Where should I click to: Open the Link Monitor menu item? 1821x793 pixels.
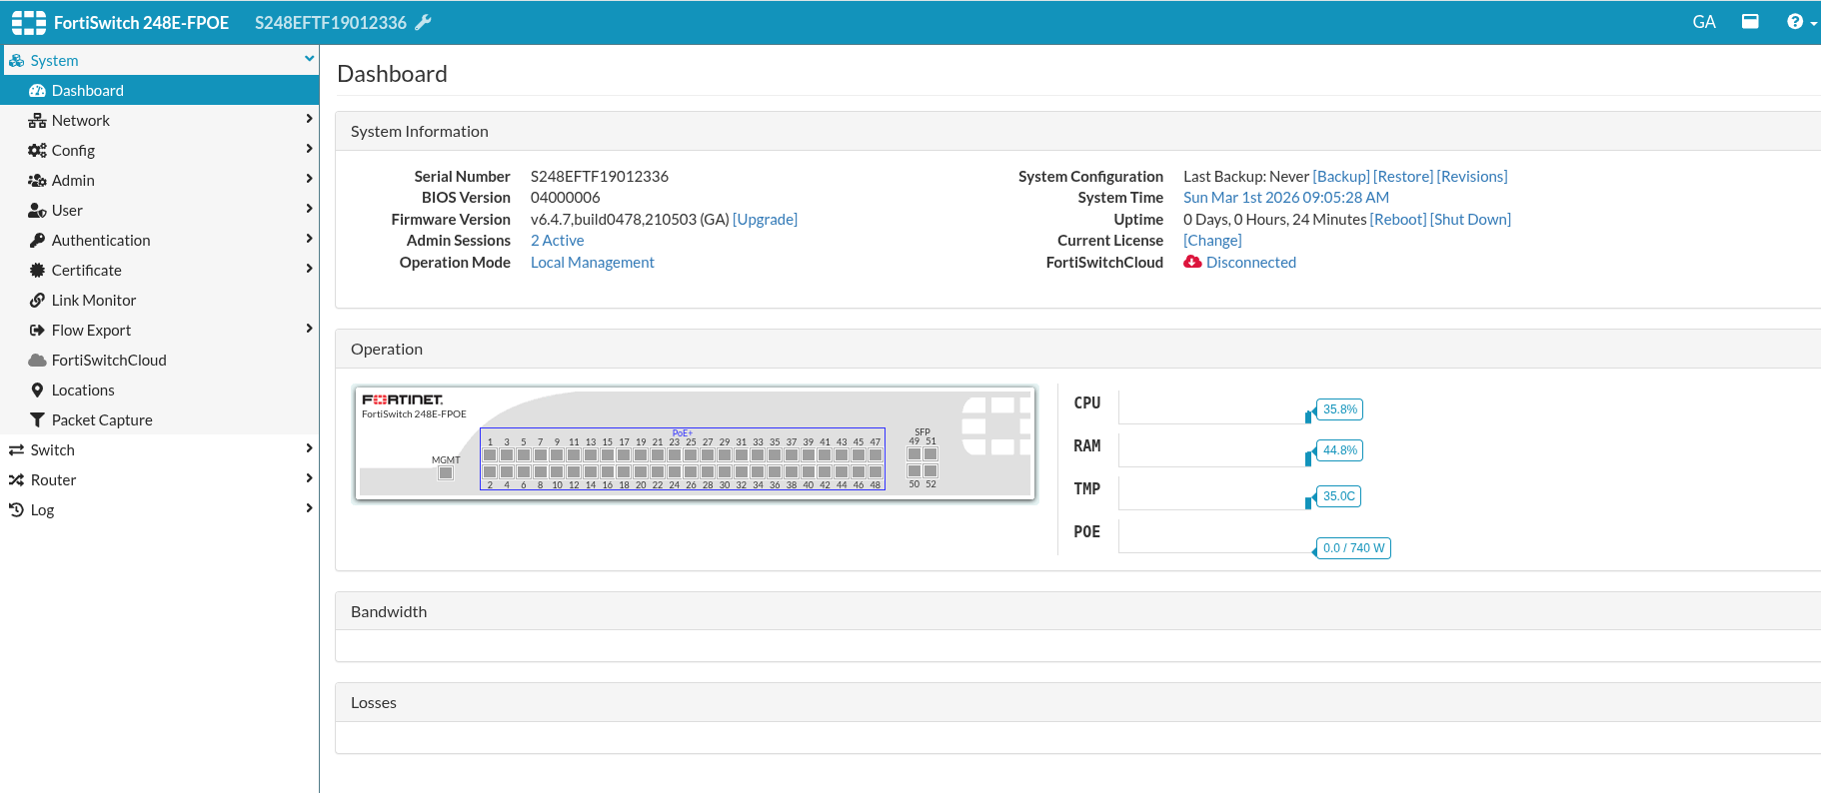tap(160, 300)
